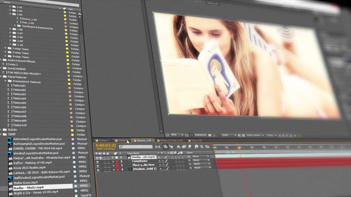Open the Source_1-05 composition item
Viewport: 351px width, 197px height.
[x=29, y=19]
